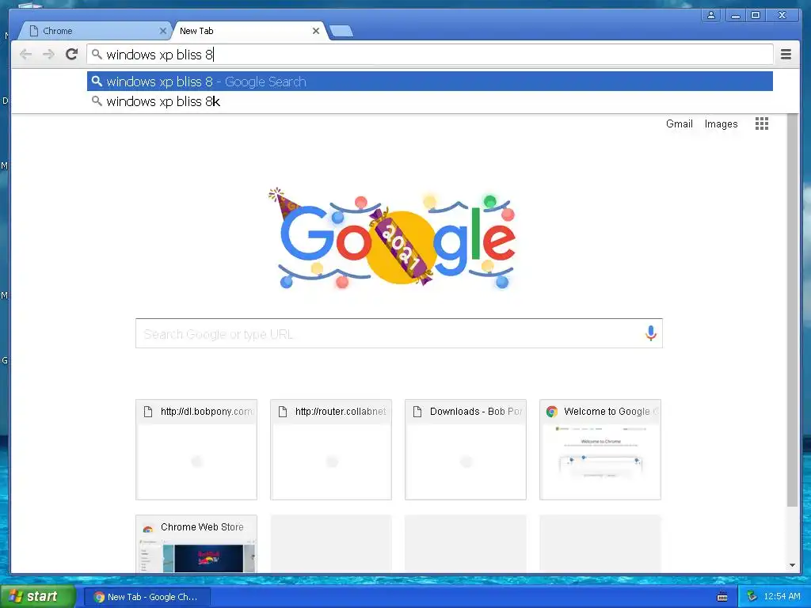Click the Google 2021 doodle
Image resolution: width=811 pixels, height=608 pixels.
(x=393, y=239)
